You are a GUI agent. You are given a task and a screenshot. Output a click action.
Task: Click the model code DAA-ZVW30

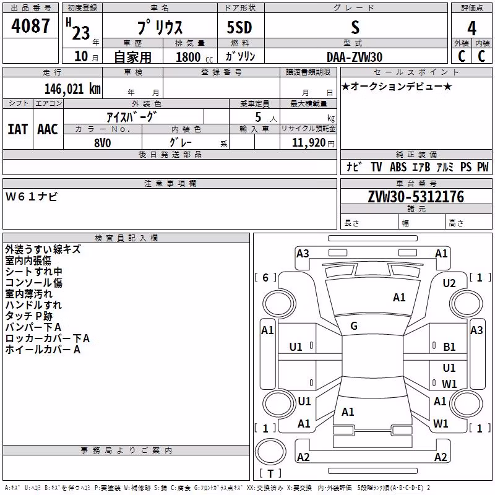point(355,57)
